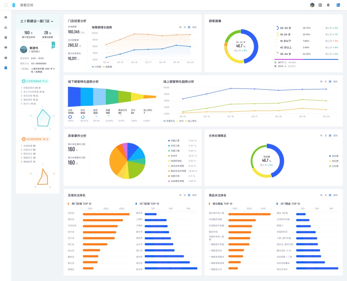Toggle 已处理 legend in task overview chart
The width and height of the screenshot is (347, 281).
(334, 166)
